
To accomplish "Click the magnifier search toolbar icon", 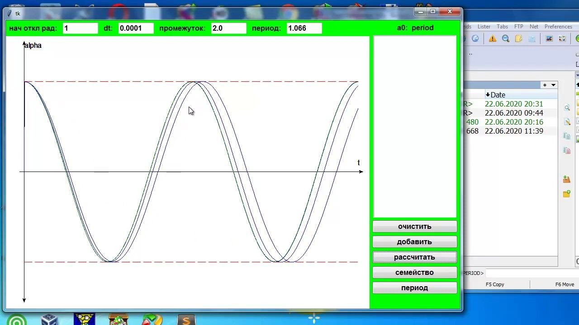I will click(x=506, y=39).
